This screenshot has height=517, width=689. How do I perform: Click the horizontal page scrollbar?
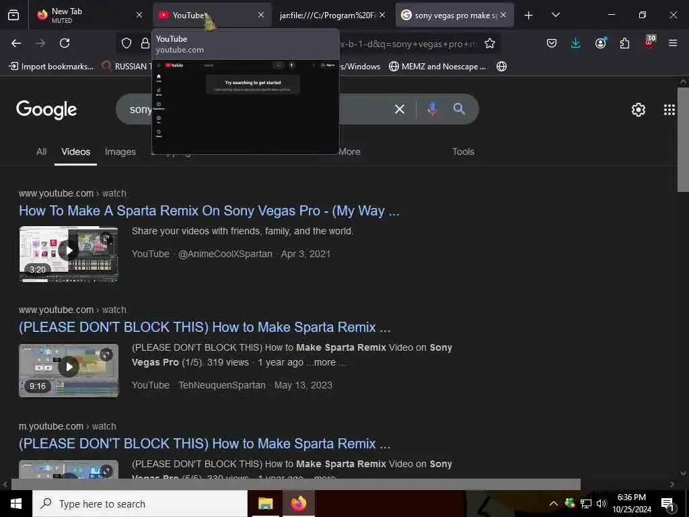(x=296, y=484)
